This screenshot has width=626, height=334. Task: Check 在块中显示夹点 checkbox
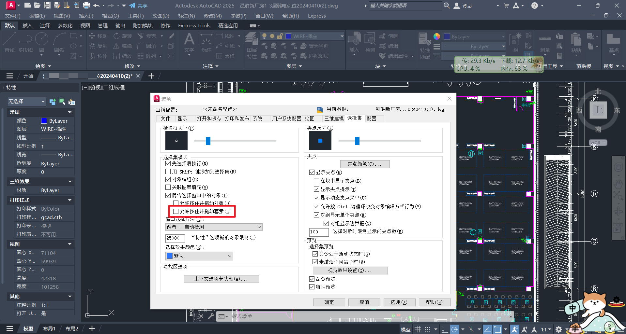316,181
